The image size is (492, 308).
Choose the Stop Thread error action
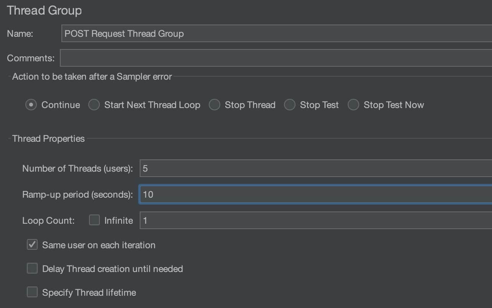214,105
